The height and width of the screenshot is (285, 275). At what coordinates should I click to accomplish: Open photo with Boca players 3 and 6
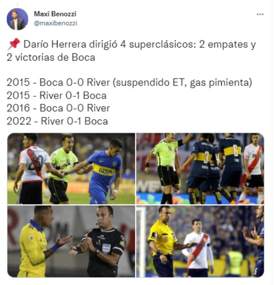coord(200,169)
